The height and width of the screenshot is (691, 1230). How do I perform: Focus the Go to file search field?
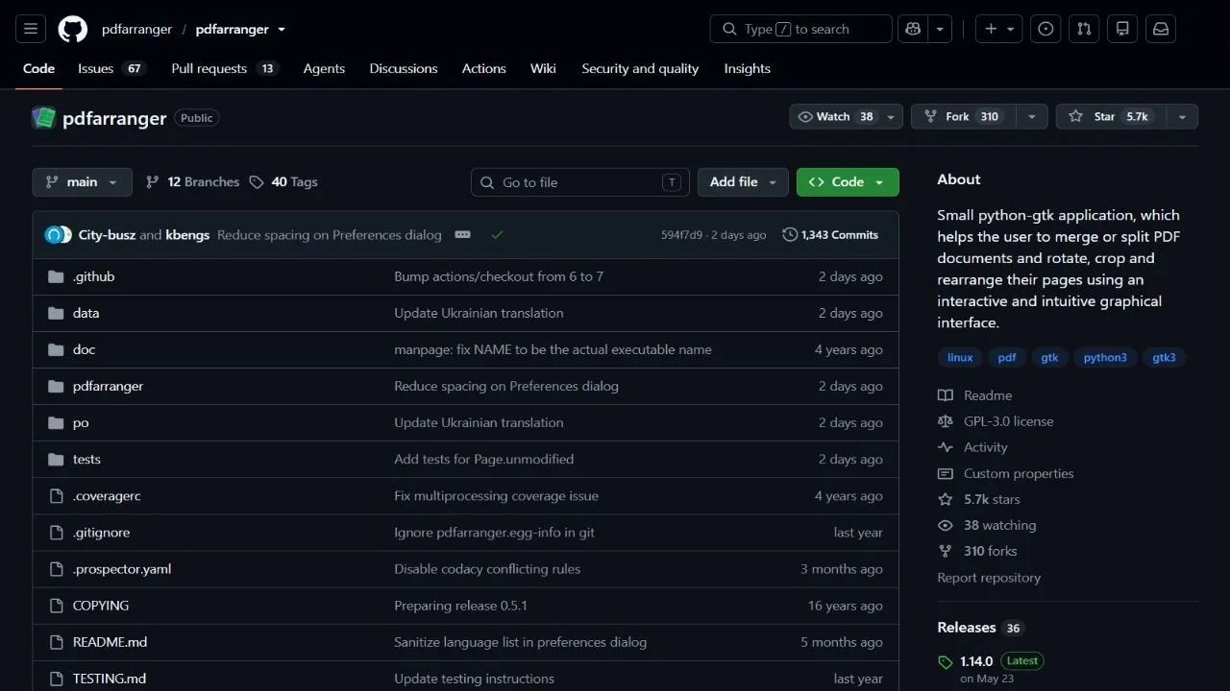pyautogui.click(x=580, y=182)
